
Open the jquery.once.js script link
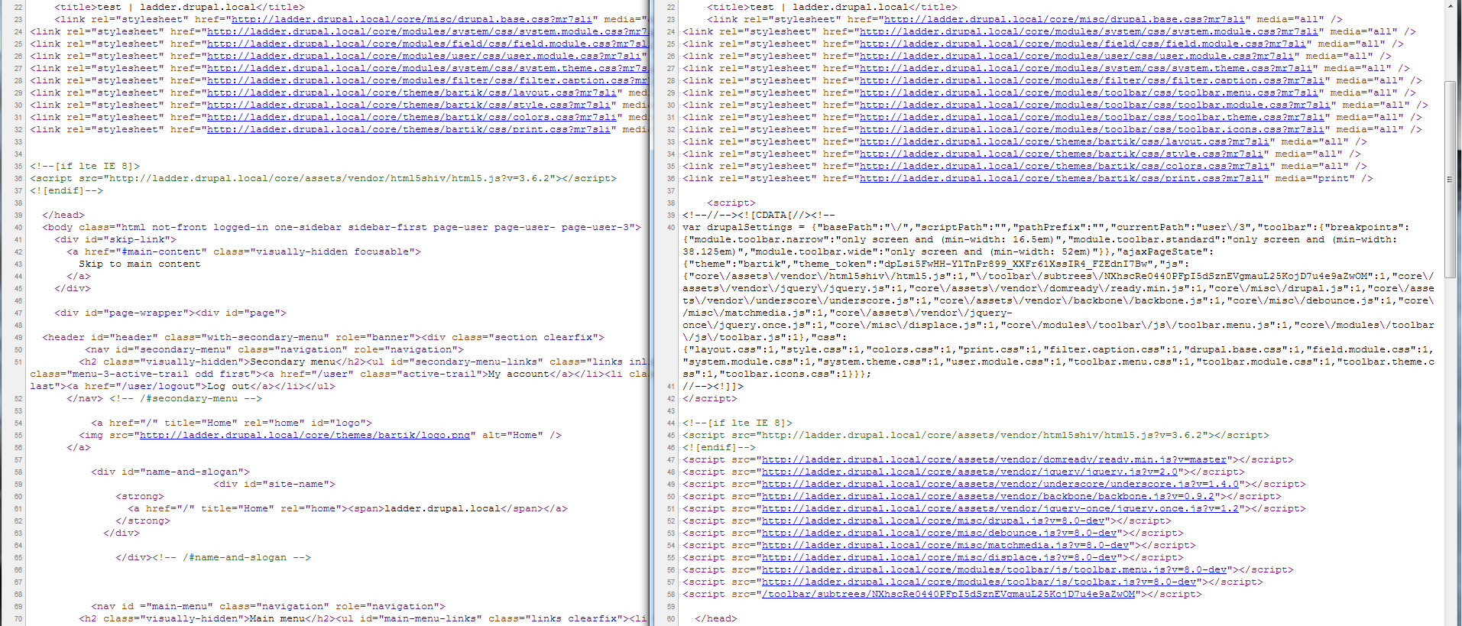pyautogui.click(x=1000, y=508)
